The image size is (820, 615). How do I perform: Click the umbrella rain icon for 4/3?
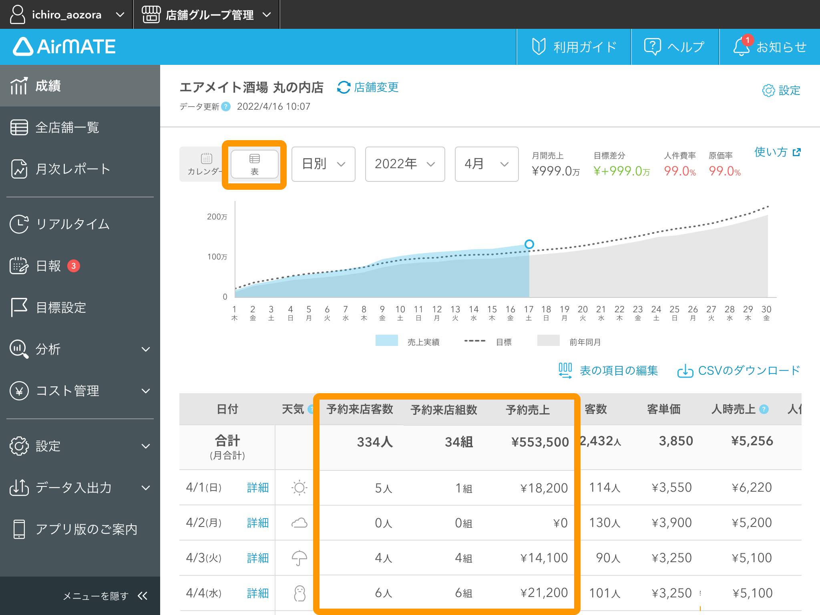point(299,558)
